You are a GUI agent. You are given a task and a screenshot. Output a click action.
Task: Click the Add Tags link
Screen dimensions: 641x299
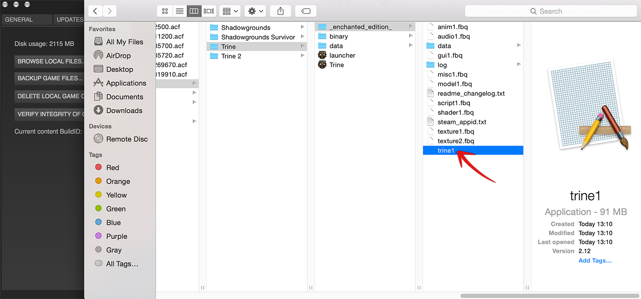click(595, 261)
